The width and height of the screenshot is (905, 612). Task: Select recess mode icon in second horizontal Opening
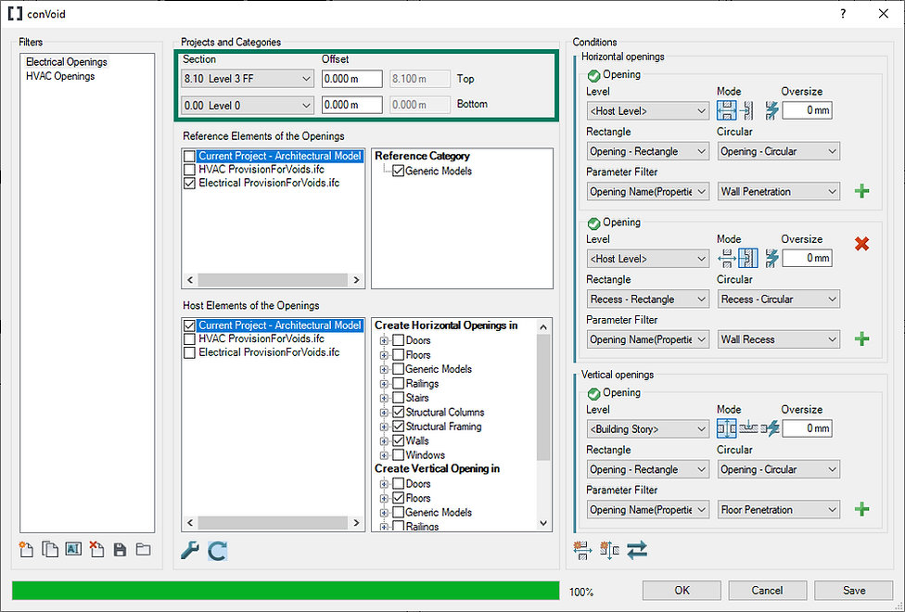[x=748, y=258]
